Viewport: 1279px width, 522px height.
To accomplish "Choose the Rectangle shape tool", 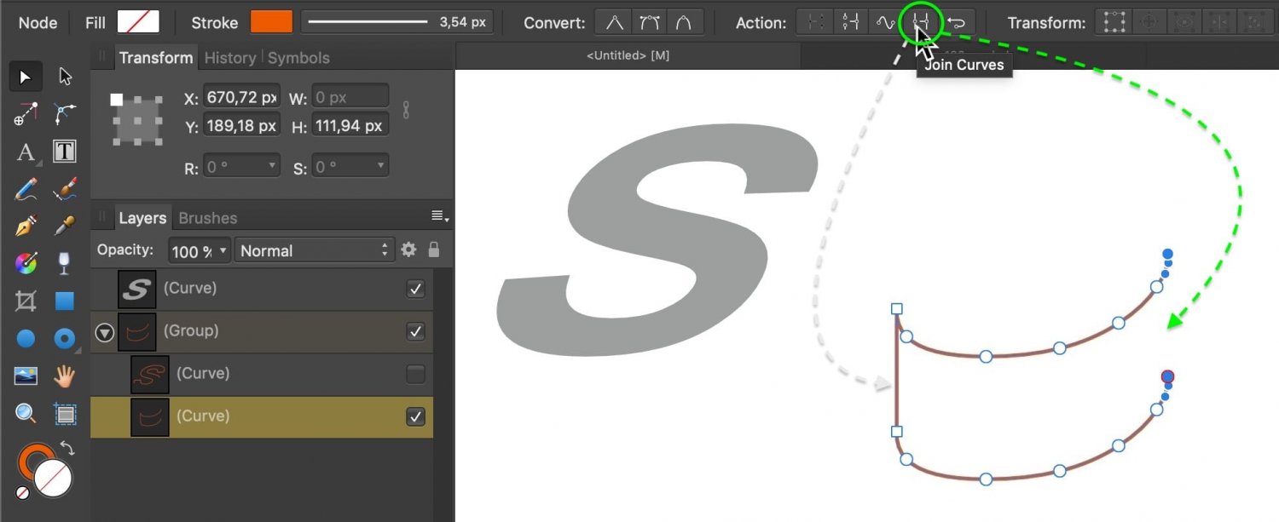I will point(65,301).
